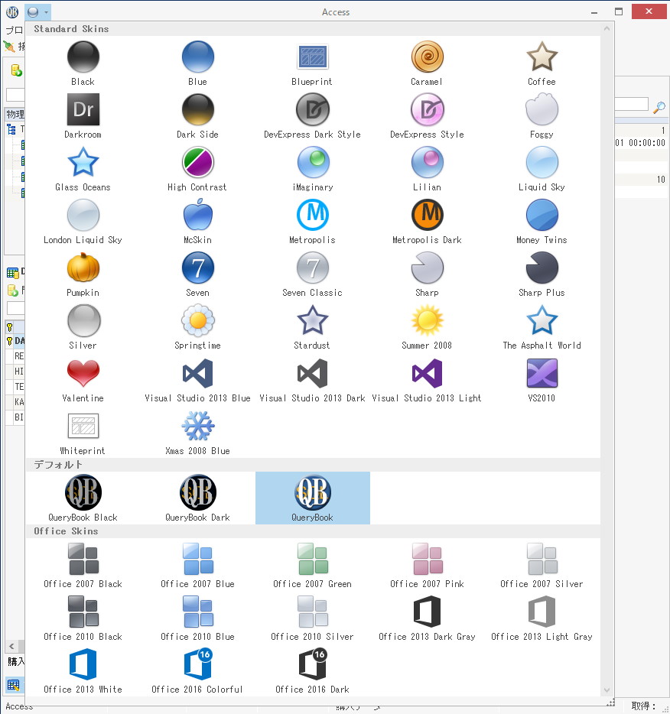Apply the High Contrast skin
Image resolution: width=670 pixels, height=714 pixels.
pos(197,169)
